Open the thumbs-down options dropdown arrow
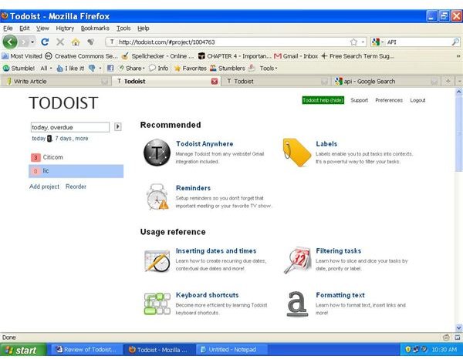 pyautogui.click(x=100, y=68)
